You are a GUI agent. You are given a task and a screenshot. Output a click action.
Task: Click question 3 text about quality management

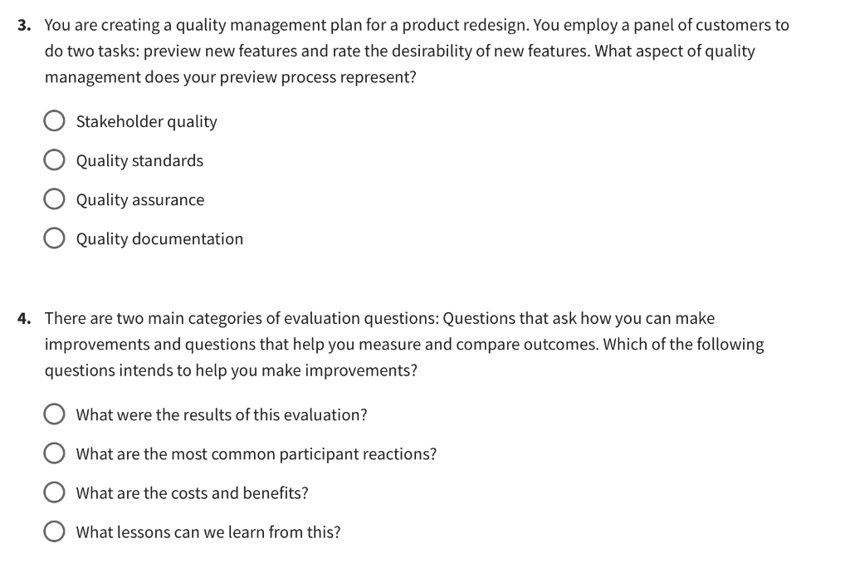[415, 51]
